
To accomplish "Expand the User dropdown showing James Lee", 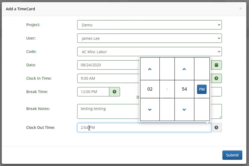I will point(149,38).
